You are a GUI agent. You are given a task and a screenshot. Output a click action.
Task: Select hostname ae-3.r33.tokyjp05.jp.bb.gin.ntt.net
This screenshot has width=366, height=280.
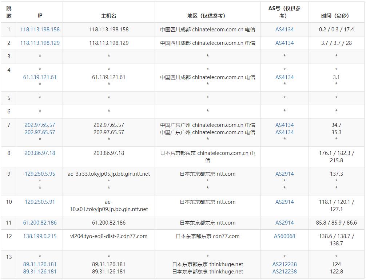tap(109, 174)
